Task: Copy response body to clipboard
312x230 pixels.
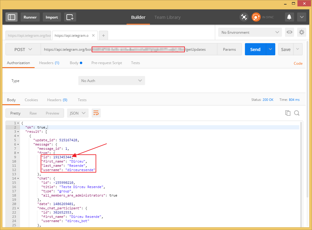Action: click(288, 113)
